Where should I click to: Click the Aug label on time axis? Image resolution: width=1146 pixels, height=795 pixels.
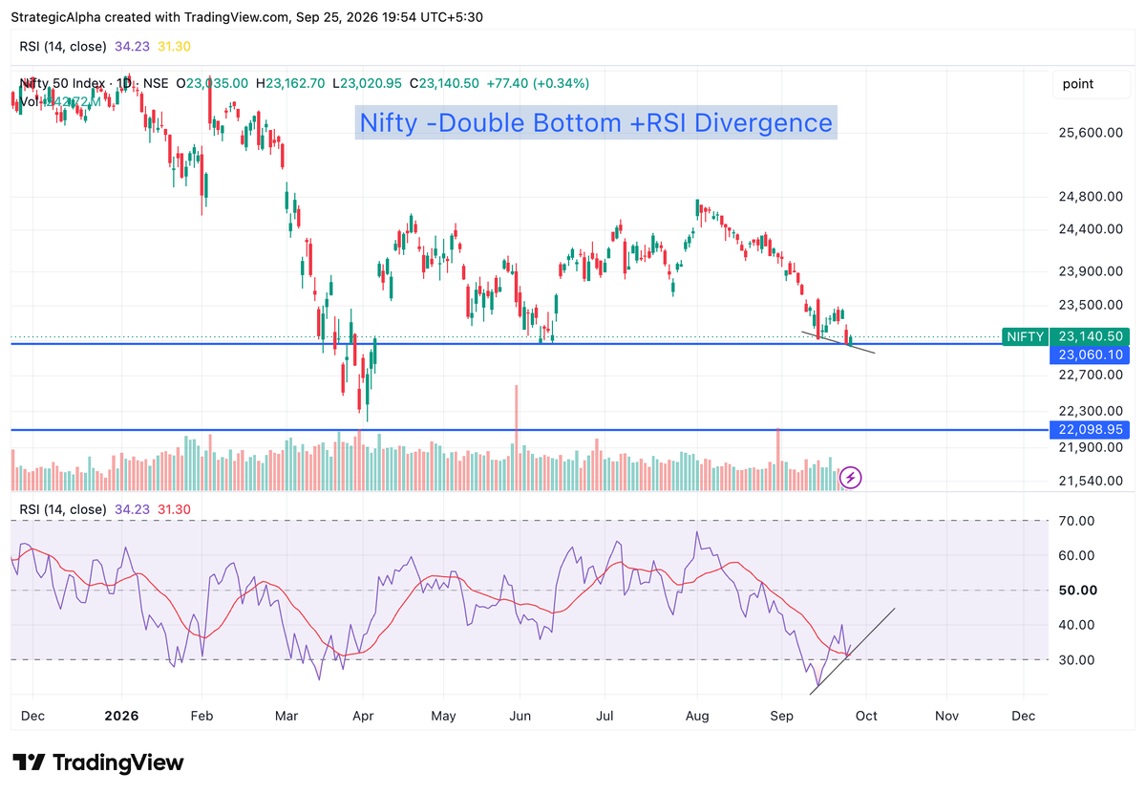coord(698,716)
